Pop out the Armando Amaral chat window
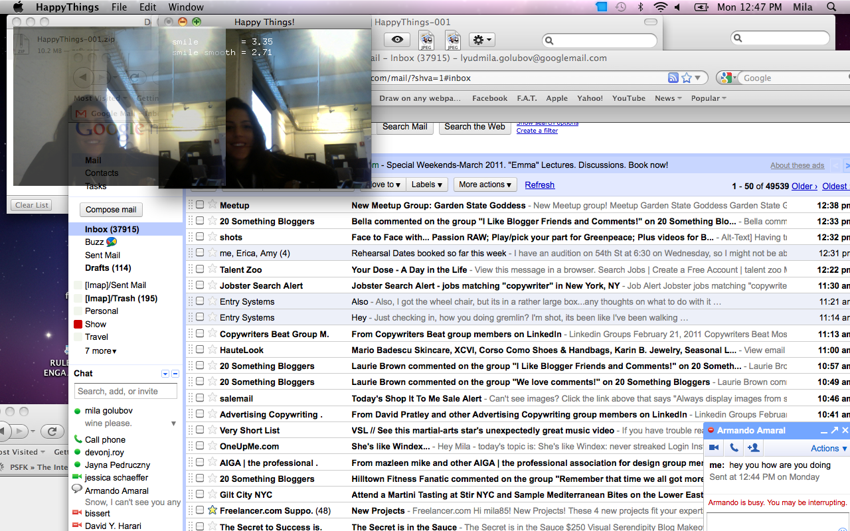The height and width of the screenshot is (531, 850). pyautogui.click(x=834, y=431)
